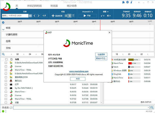Click 09:30 mark on timeline ruler
Viewport: 155px width, 113px height.
pos(38,22)
